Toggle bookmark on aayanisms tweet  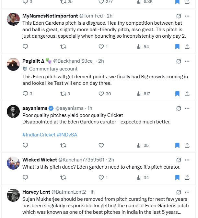point(177,145)
